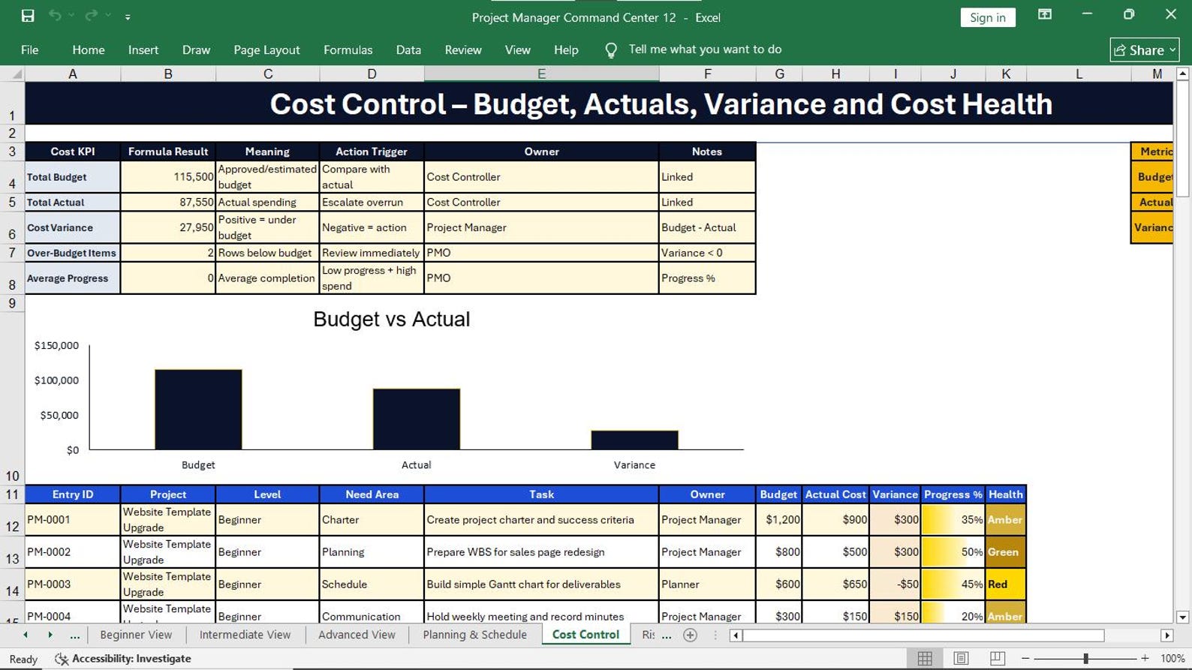Click the Sign in button
The width and height of the screenshot is (1192, 670).
(987, 17)
